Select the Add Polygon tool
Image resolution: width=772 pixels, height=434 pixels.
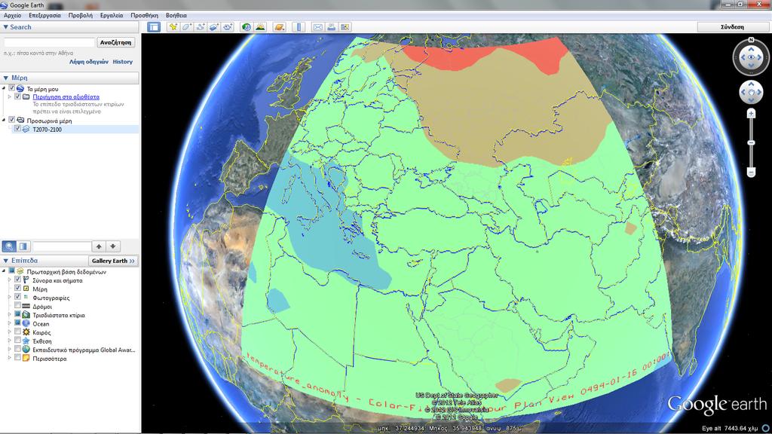[187, 27]
